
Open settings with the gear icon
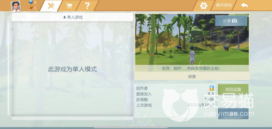tap(204, 6)
